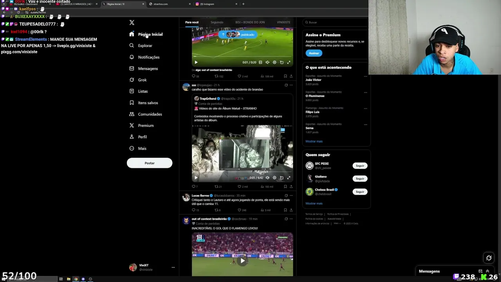The height and width of the screenshot is (282, 501).
Task: Open the Perfil person icon
Action: 132,137
